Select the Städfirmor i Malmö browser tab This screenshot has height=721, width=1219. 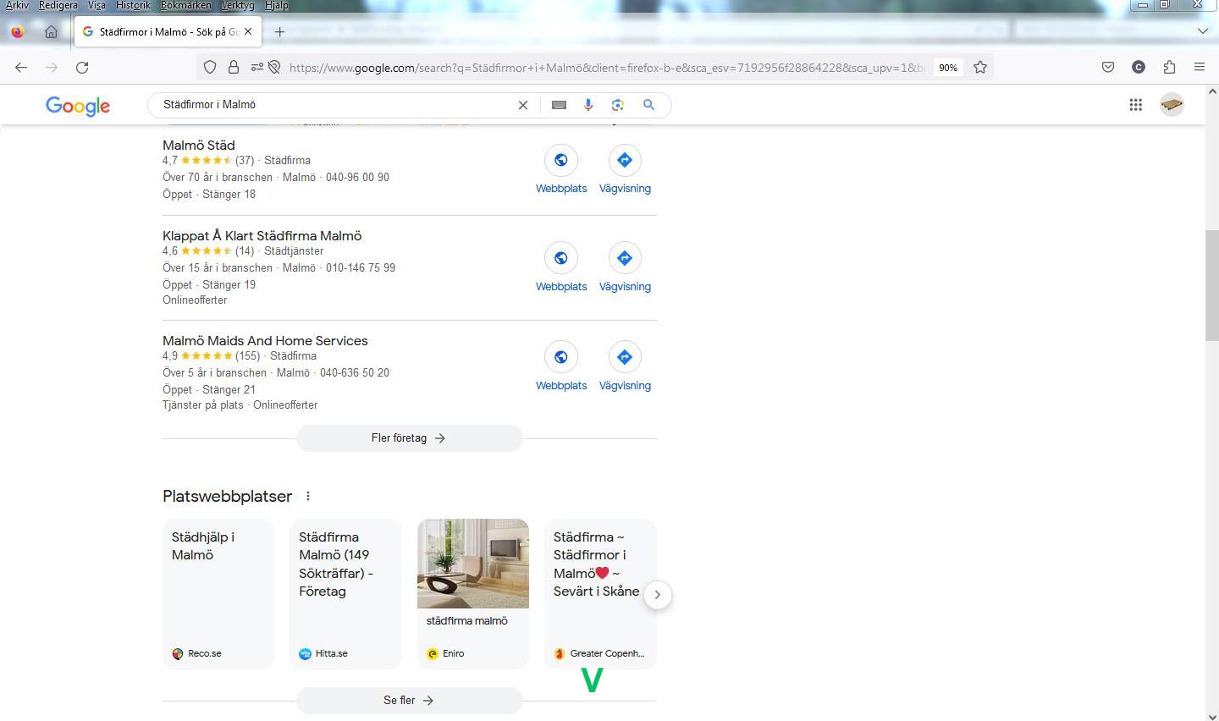tap(168, 32)
